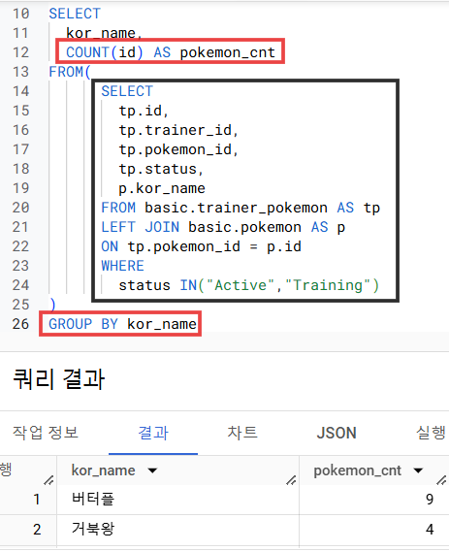This screenshot has width=449, height=551.
Task: Click the p.kor_name code line
Action: pos(162,189)
